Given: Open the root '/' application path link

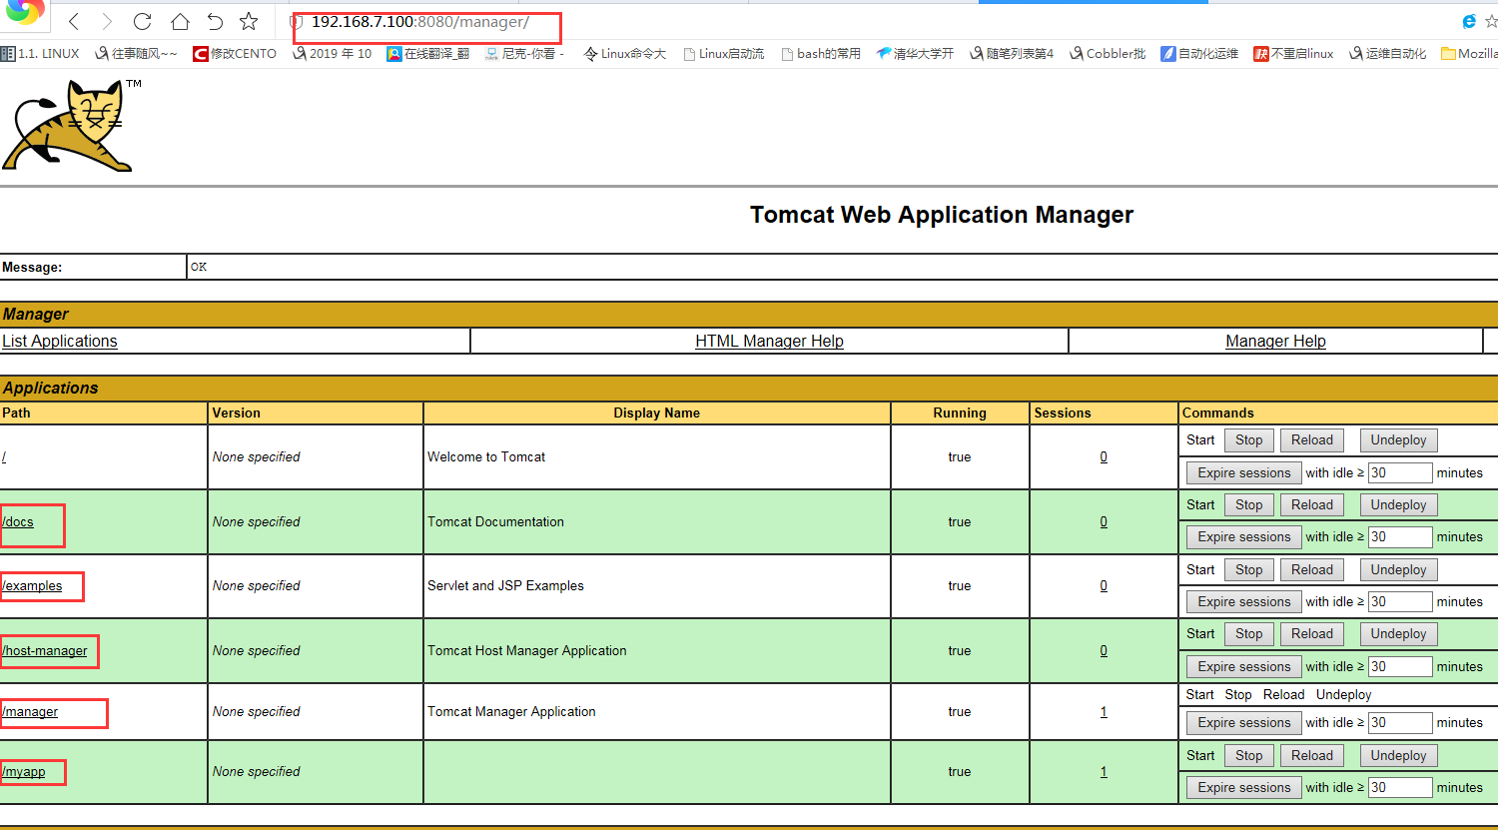Looking at the screenshot, I should [4, 456].
